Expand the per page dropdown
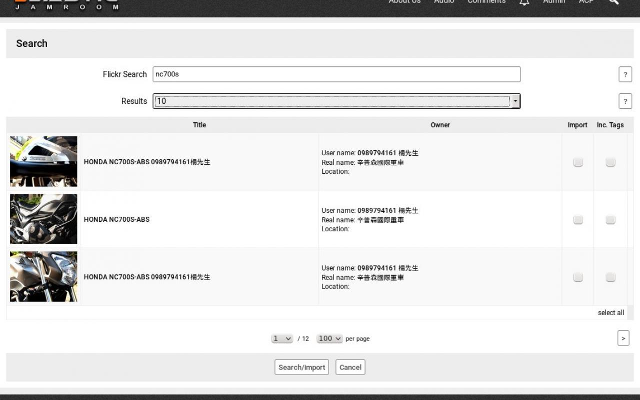Screen dimensions: 640x400 tap(329, 339)
